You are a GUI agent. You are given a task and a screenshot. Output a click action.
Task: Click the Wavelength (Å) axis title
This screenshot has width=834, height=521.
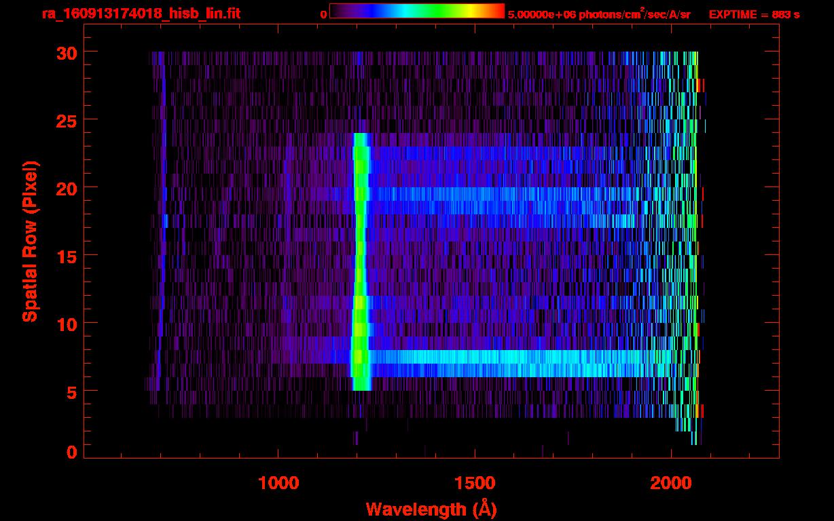click(x=431, y=509)
